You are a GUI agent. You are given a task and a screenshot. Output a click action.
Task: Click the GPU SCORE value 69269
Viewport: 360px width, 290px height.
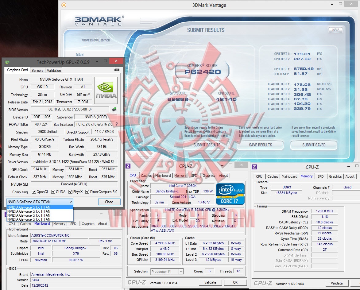click(178, 99)
